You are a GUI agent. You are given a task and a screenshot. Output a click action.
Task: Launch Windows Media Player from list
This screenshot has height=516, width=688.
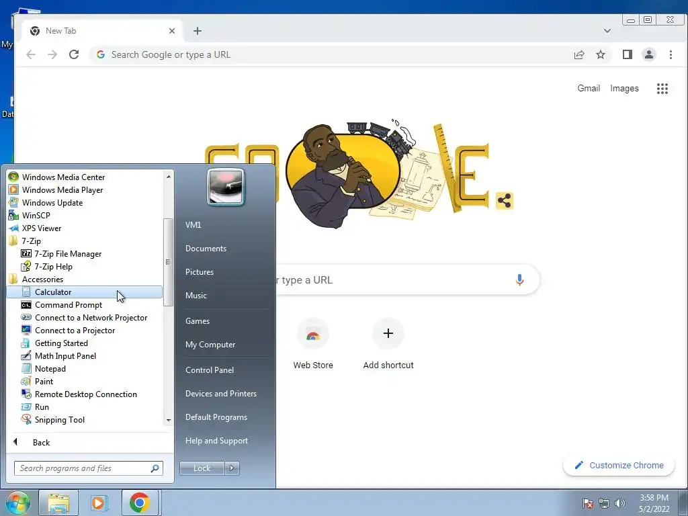84,190
